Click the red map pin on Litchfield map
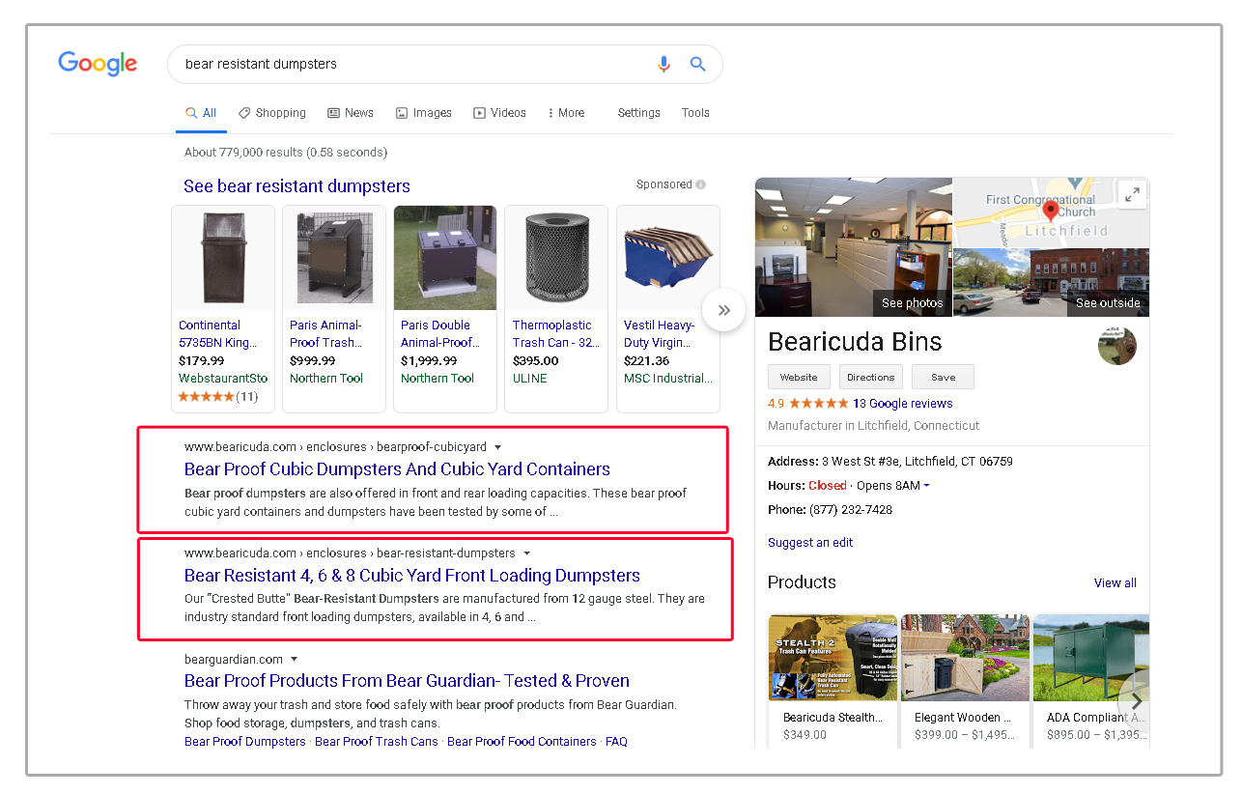The image size is (1242, 794). point(1052,209)
